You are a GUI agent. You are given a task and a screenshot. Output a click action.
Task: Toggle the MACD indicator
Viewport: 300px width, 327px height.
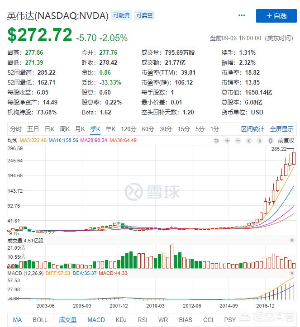point(96,320)
